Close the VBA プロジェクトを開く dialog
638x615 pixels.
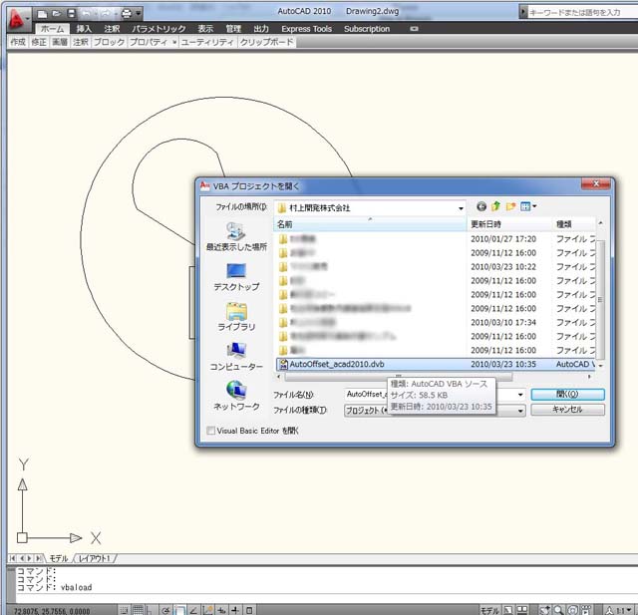[x=596, y=183]
